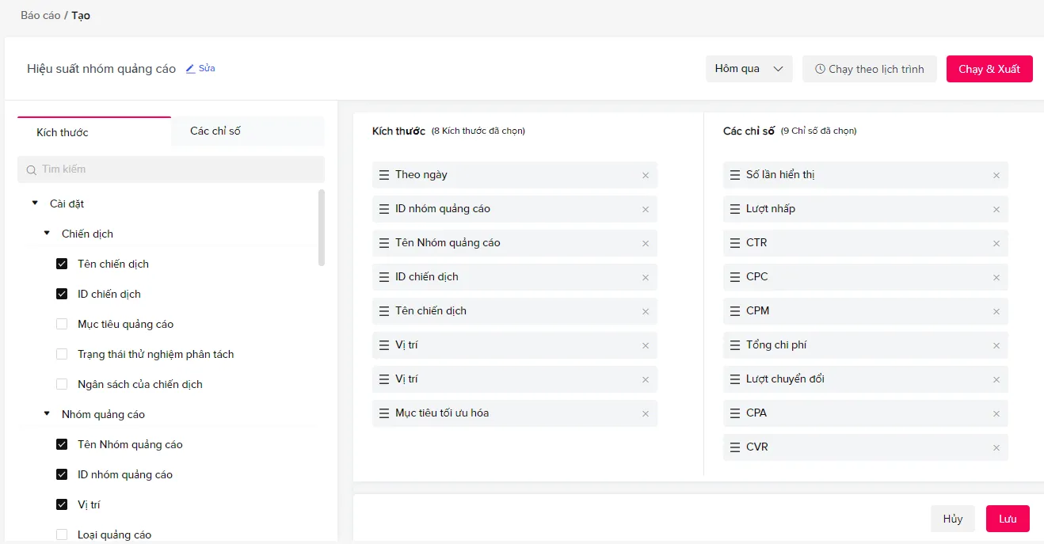Uncheck the ID chiến dịch checkbox
Viewport: 1044px width, 544px height.
point(62,294)
